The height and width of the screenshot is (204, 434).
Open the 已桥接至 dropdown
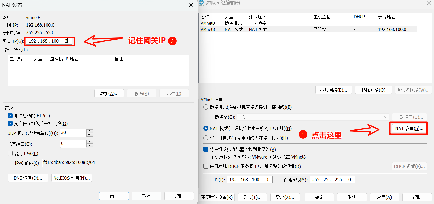click(x=313, y=117)
